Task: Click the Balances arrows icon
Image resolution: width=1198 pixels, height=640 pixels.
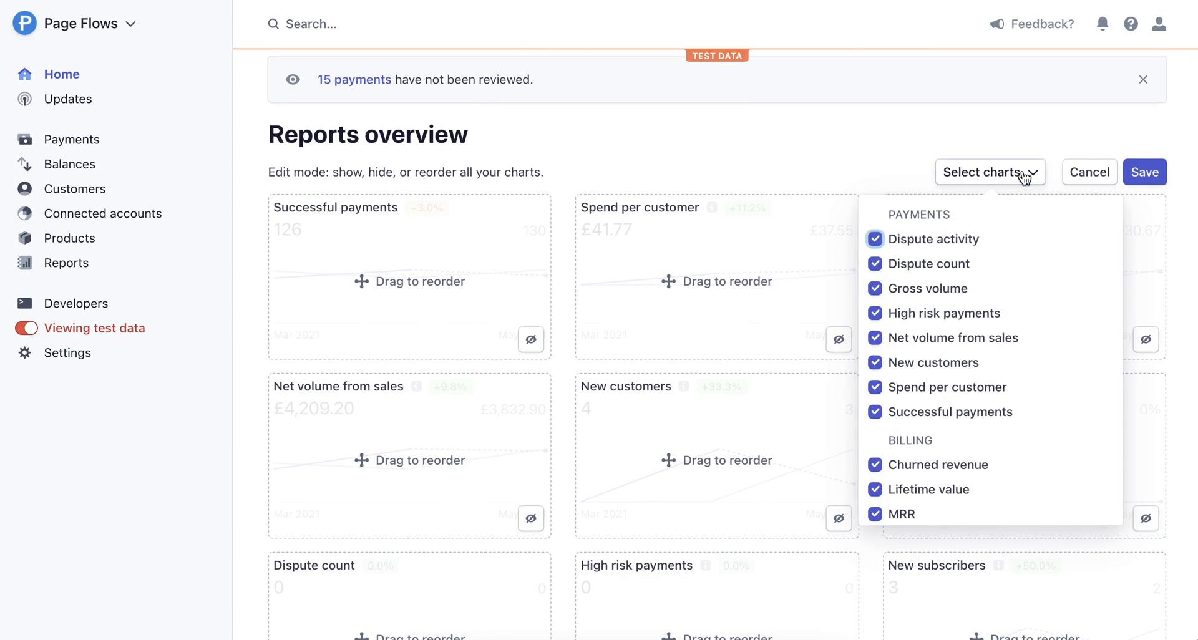Action: [x=24, y=164]
